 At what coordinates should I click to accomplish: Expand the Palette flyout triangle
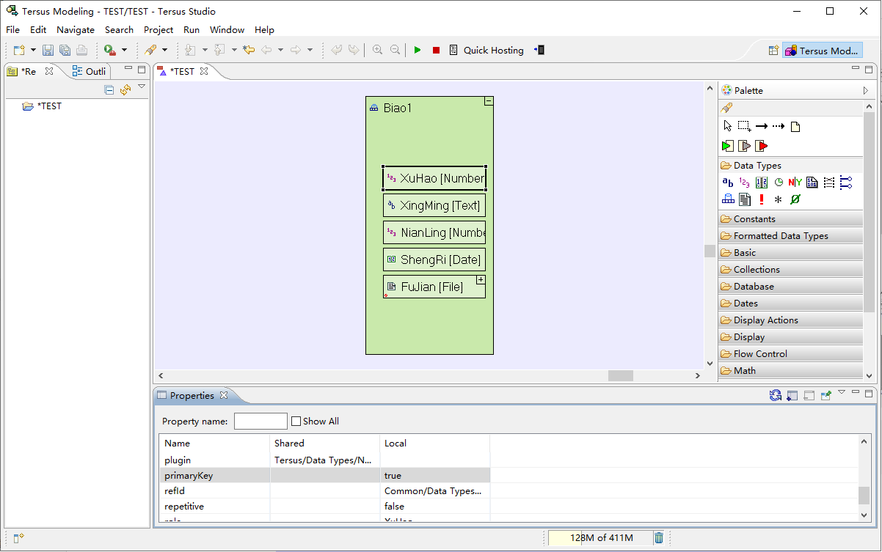pyautogui.click(x=866, y=90)
